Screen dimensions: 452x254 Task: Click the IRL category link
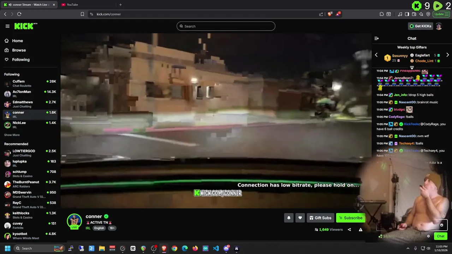[x=88, y=228]
